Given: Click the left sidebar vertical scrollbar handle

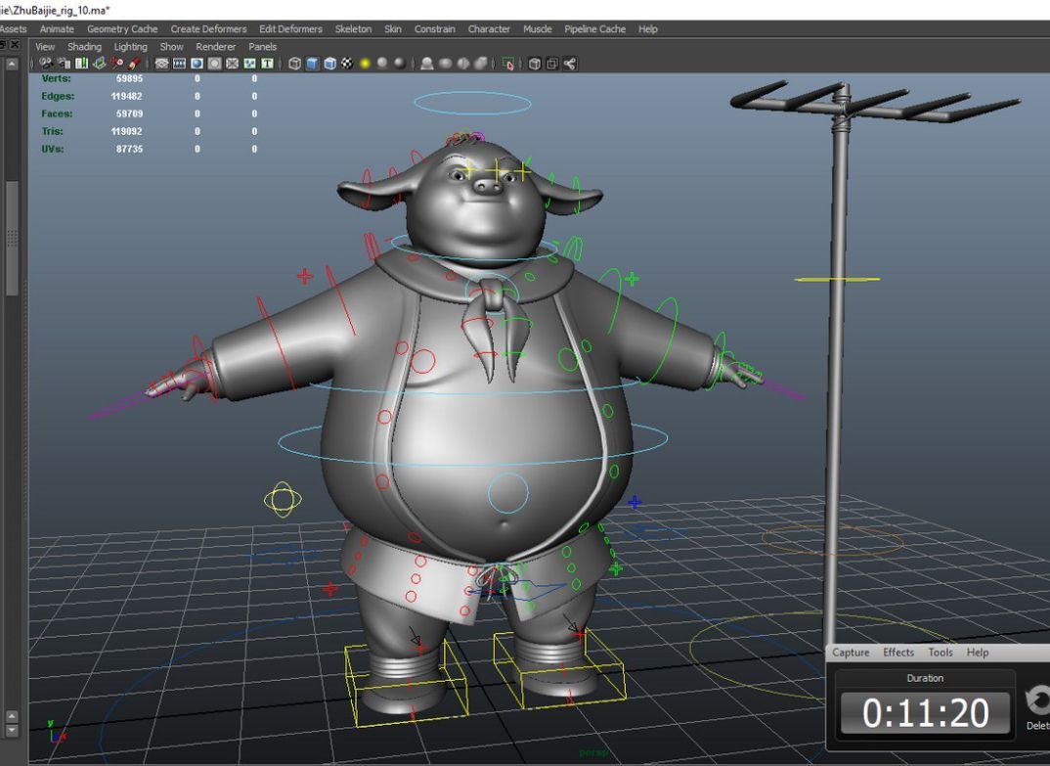Looking at the screenshot, I should point(12,235).
